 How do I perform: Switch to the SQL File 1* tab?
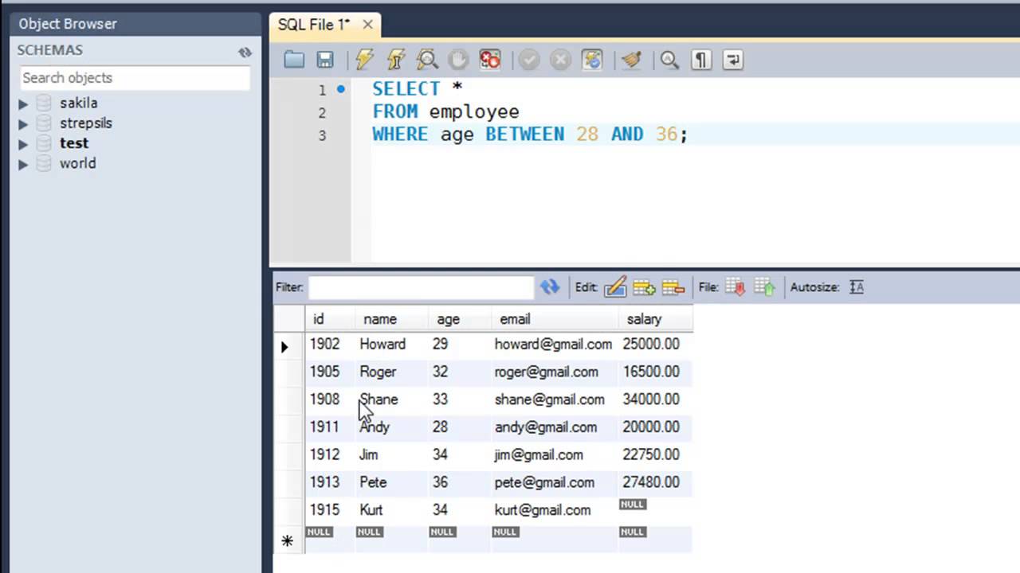(313, 25)
